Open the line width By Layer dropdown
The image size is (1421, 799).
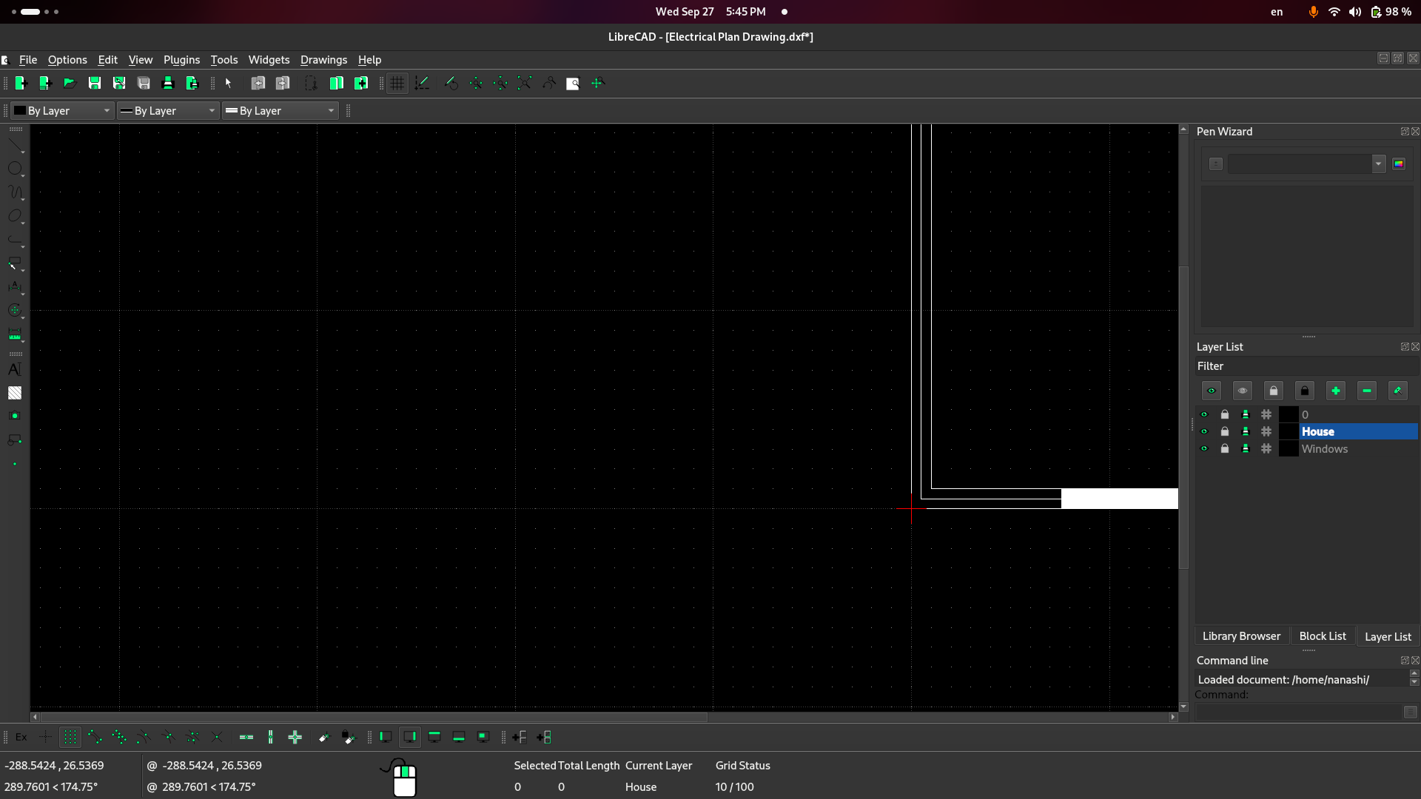click(168, 110)
